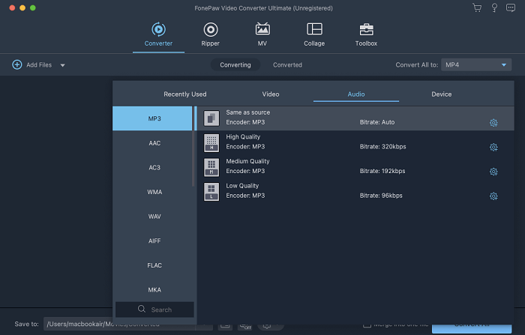The image size is (525, 335).
Task: Expand the Add Files dropdown arrow
Action: (63, 65)
